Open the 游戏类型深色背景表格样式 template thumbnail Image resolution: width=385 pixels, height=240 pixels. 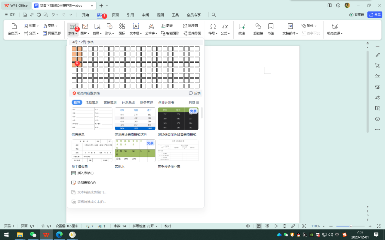click(178, 119)
